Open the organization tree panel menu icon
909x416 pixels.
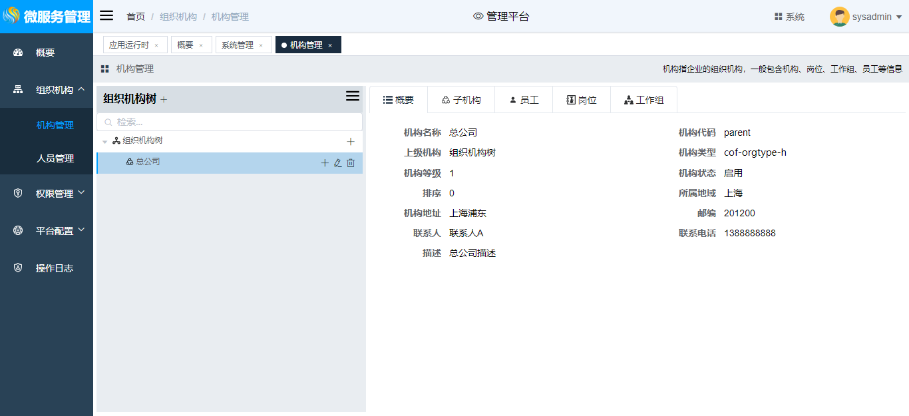point(353,97)
